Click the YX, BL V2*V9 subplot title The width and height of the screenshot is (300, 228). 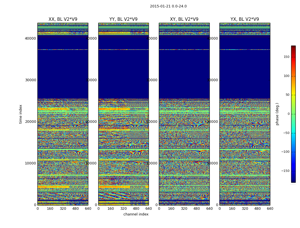point(245,19)
